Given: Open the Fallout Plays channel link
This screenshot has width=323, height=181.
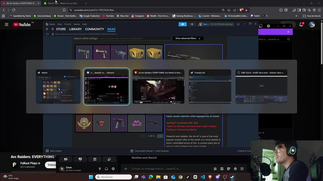Looking at the screenshot, I should (29, 163).
